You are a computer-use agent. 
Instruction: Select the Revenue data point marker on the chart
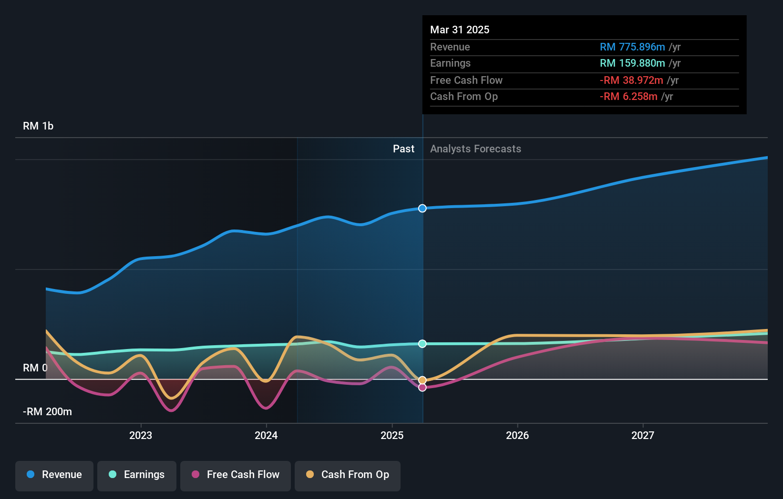click(422, 208)
